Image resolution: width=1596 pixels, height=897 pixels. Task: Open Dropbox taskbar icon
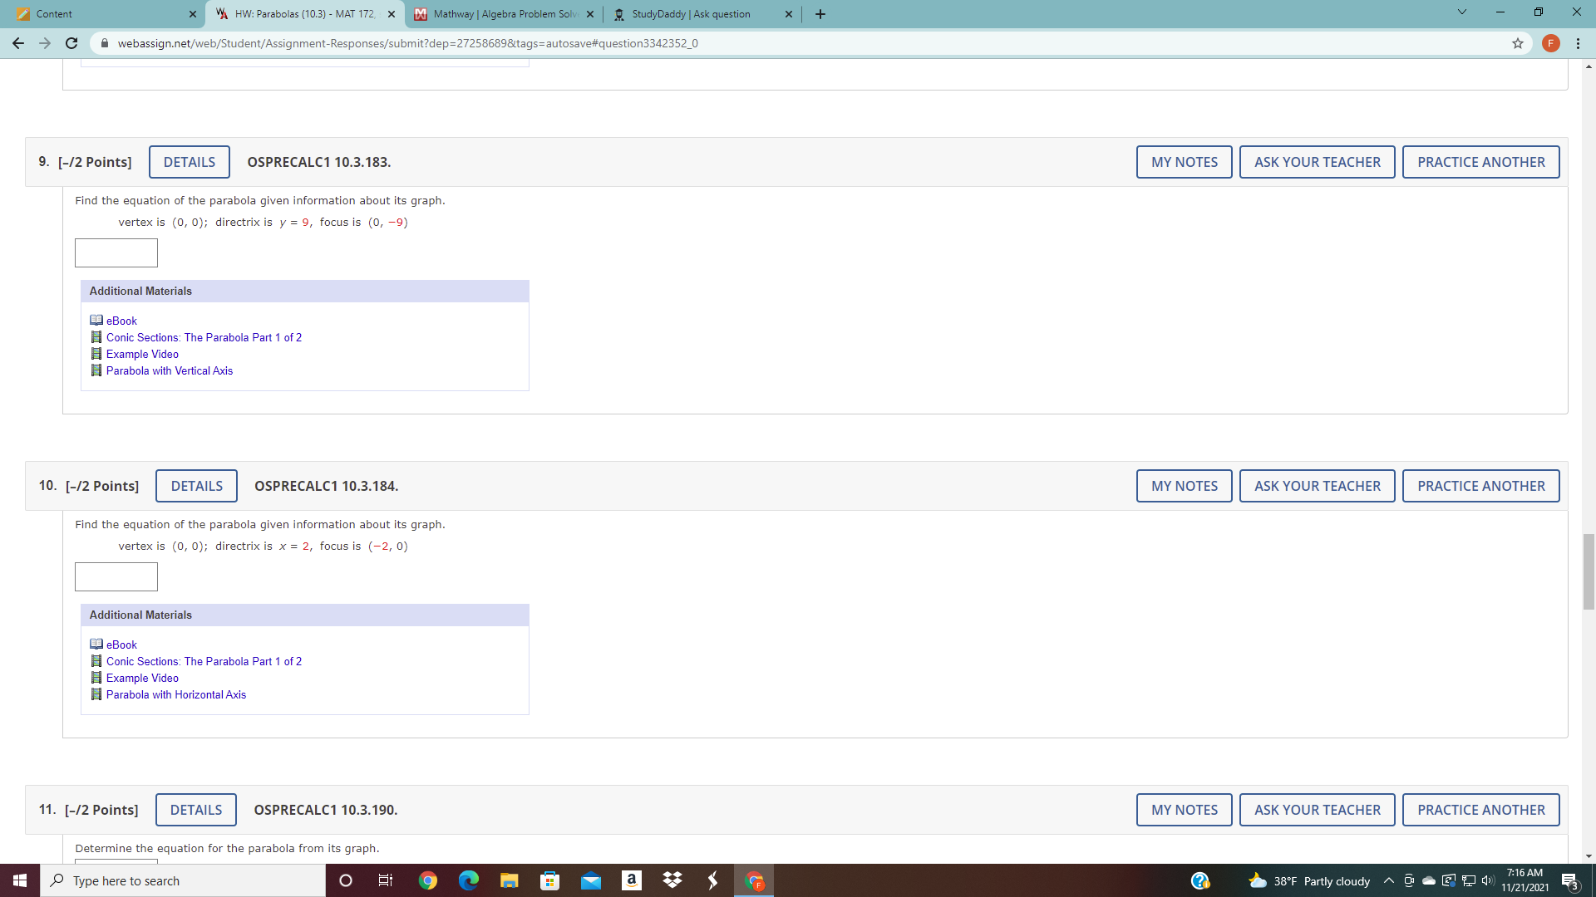pos(672,880)
